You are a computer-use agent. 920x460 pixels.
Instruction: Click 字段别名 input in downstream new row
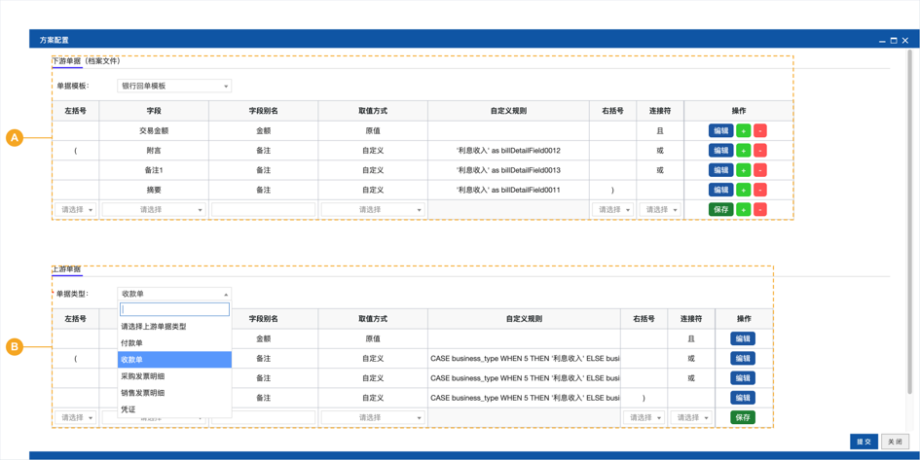264,209
